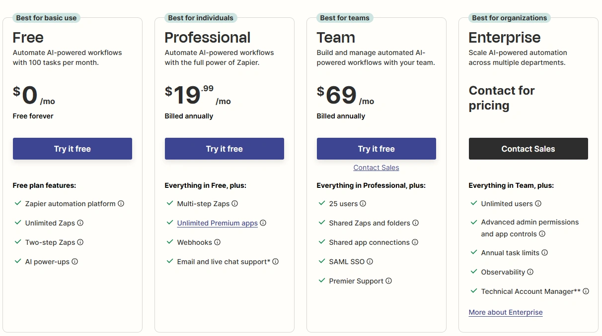Click Try it free for Professional plan

225,149
